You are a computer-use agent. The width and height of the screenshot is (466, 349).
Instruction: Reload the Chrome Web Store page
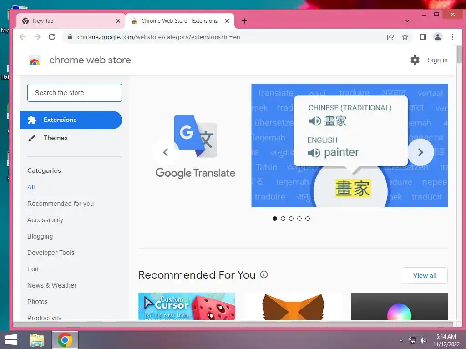(52, 37)
